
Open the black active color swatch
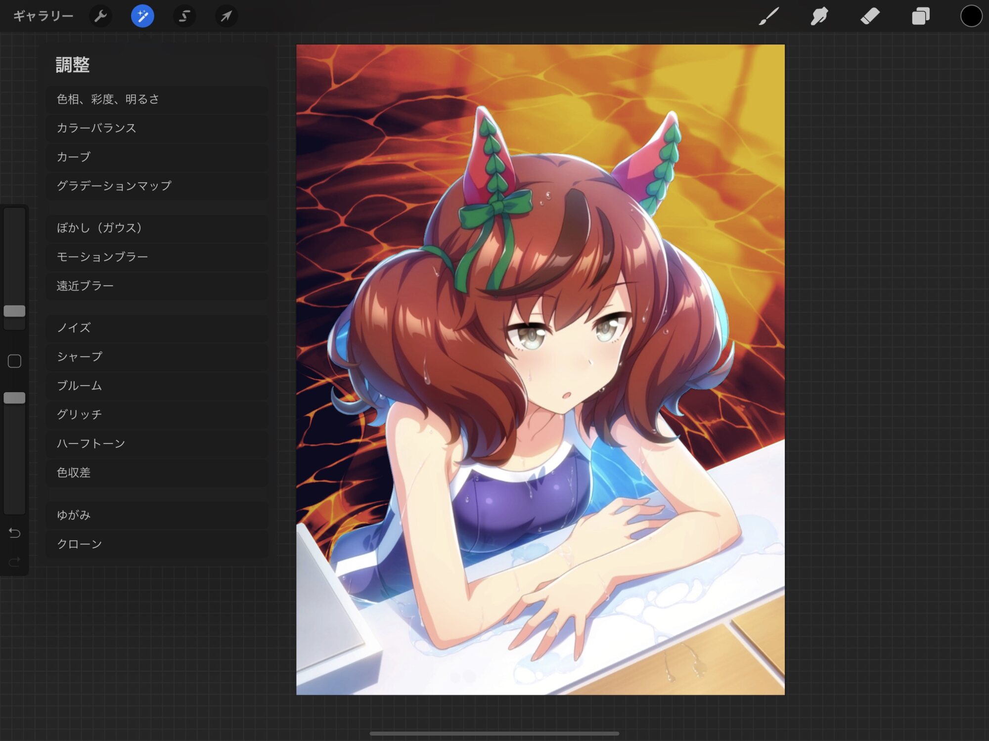click(971, 16)
